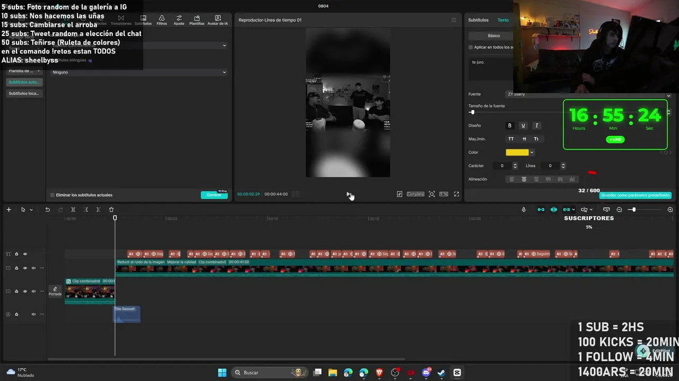Screen dimensions: 679x381
Task: Set text to all uppercase TT
Action: pyautogui.click(x=511, y=139)
